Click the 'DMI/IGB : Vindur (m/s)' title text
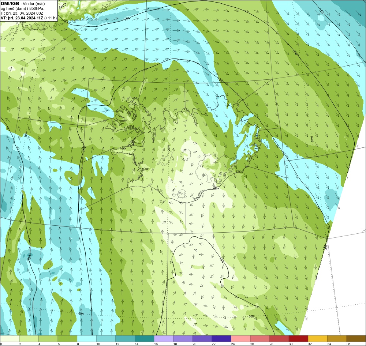The width and height of the screenshot is (366, 346). (23, 4)
